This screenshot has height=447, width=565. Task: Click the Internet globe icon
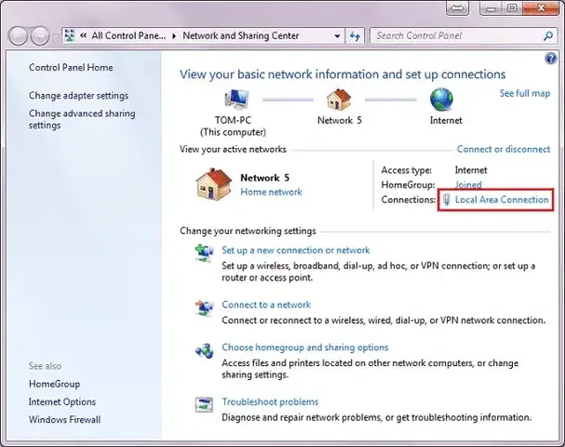click(440, 100)
